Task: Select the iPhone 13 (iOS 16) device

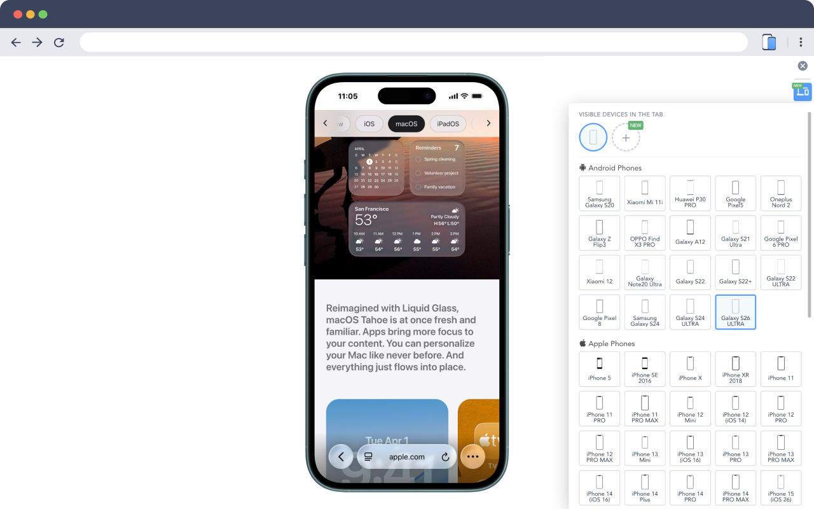Action: click(690, 449)
